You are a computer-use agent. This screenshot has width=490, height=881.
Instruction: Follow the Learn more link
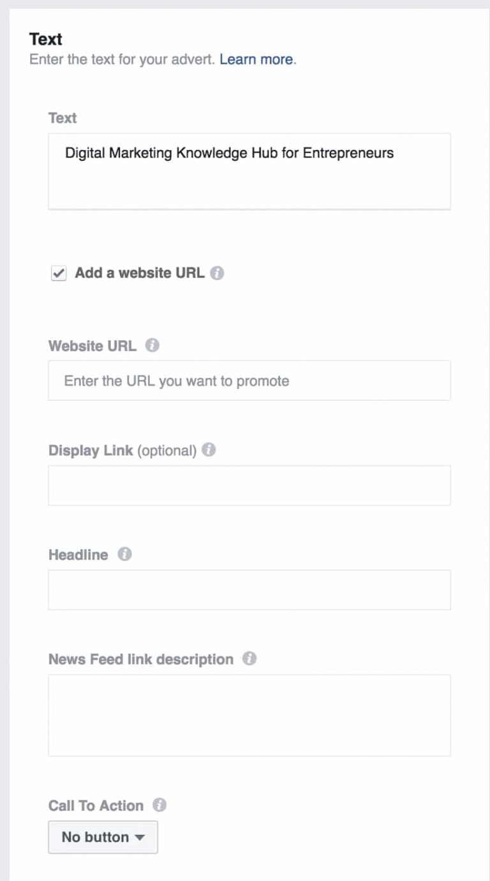click(x=256, y=59)
